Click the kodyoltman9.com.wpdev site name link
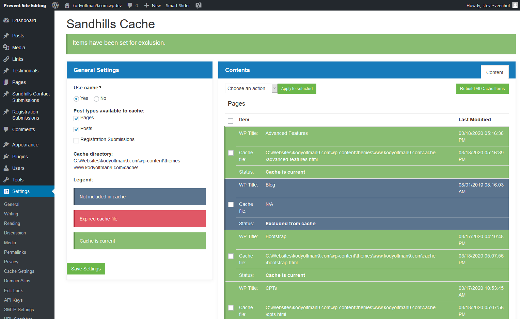This screenshot has height=319, width=520. 97,5
